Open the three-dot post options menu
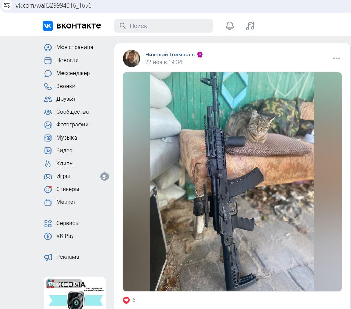This screenshot has height=309, width=351. tap(337, 58)
